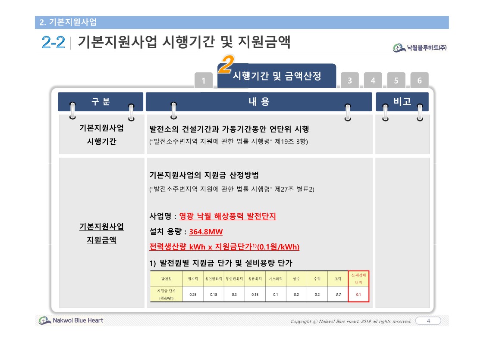
Task: Click the 0.3 value under 무연탄화력
Action: 234,295
